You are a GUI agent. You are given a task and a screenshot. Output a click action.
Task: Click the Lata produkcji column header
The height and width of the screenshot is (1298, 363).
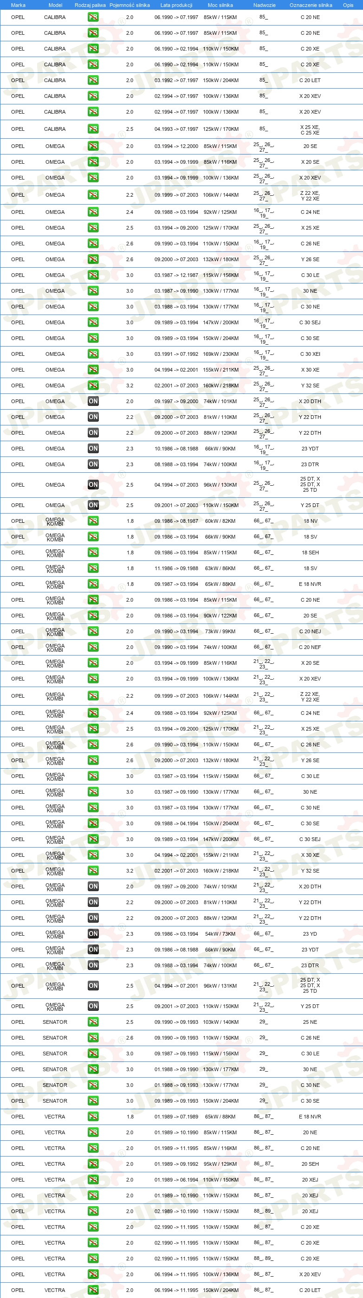[176, 5]
